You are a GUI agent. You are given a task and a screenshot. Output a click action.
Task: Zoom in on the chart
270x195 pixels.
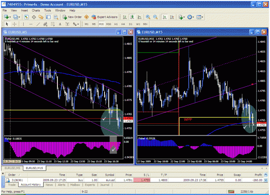148,17
